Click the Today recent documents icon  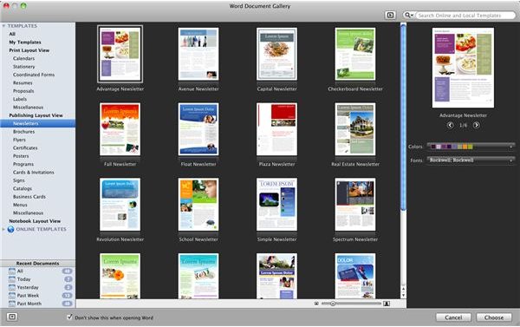pos(12,279)
